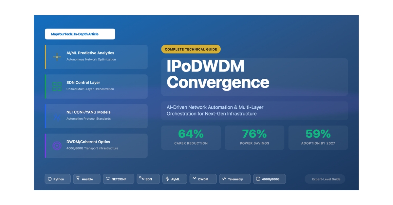Click the Expert-Level Guide button
Screen dimensions: 393x205
coord(325,179)
